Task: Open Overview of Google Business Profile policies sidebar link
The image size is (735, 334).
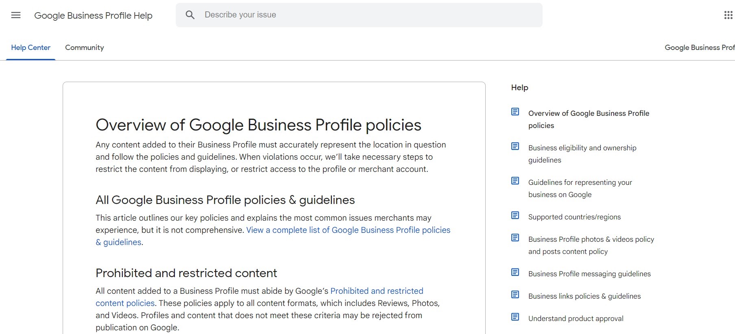Action: (589, 119)
